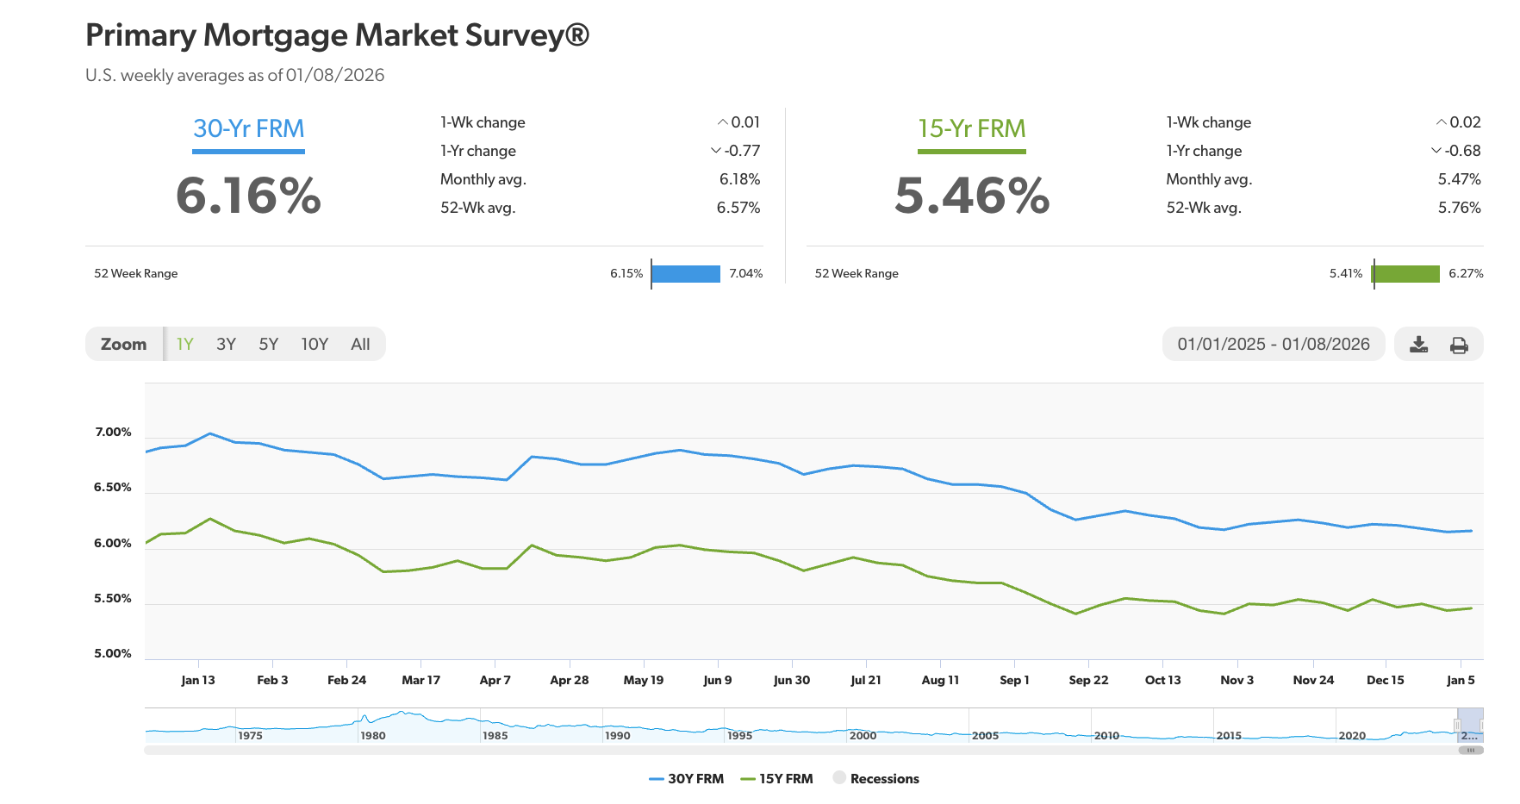Click the down arrow beside 30-Yr 1-Yr change
This screenshot has height=804, width=1520.
713,150
